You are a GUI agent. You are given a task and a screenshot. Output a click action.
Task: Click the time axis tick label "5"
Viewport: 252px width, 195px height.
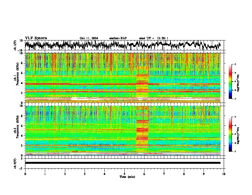point(124,174)
